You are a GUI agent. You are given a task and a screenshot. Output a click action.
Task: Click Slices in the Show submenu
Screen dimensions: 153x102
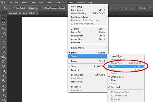point(125,80)
